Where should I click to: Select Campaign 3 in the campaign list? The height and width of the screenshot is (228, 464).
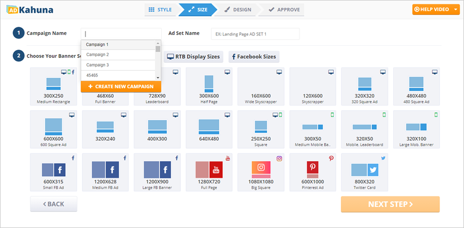pyautogui.click(x=118, y=65)
